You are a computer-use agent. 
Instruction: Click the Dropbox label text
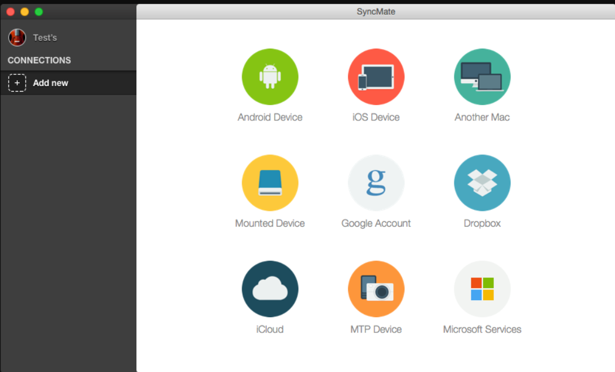[x=482, y=223]
